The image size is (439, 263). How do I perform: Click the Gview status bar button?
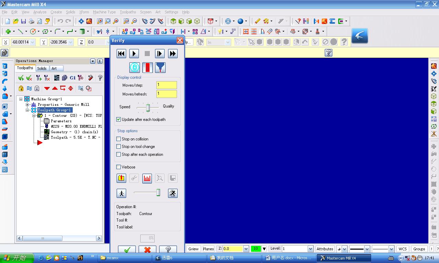point(193,249)
